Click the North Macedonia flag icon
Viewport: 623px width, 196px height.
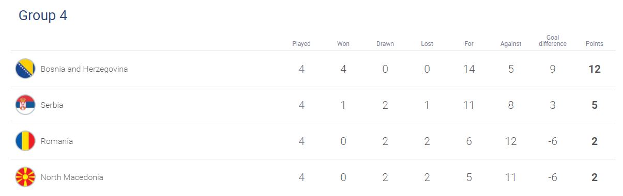25,177
